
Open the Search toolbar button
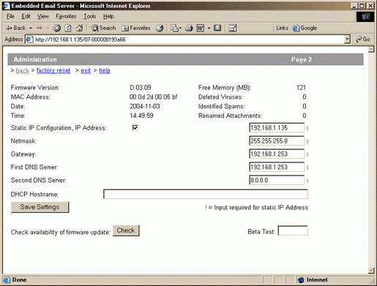(x=103, y=28)
